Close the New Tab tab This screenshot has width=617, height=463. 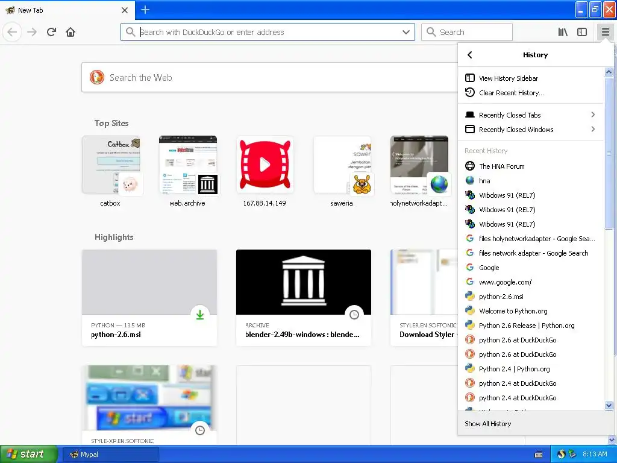[124, 10]
